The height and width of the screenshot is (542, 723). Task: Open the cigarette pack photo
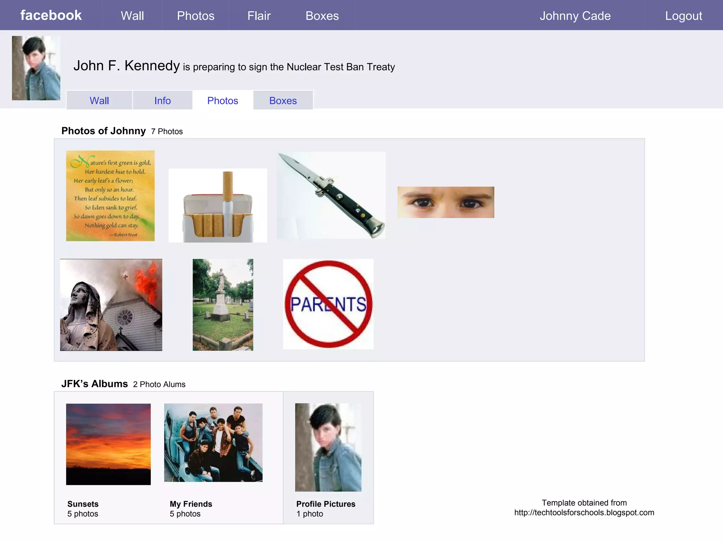218,205
